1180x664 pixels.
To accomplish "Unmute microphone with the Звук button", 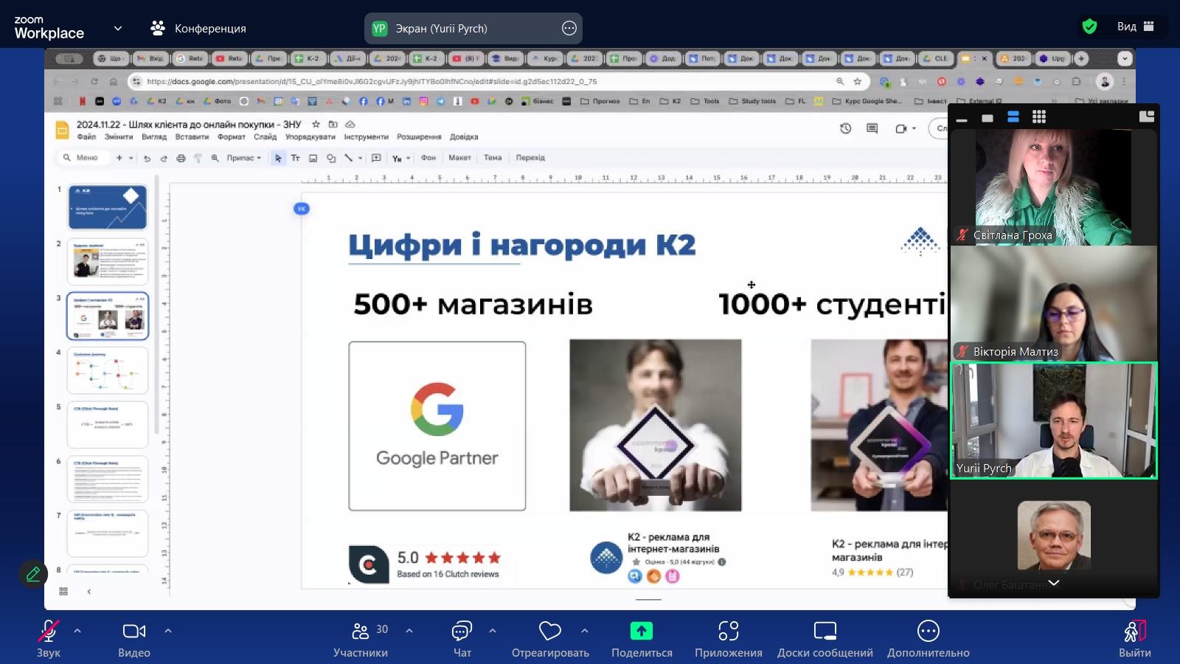I will click(x=48, y=638).
